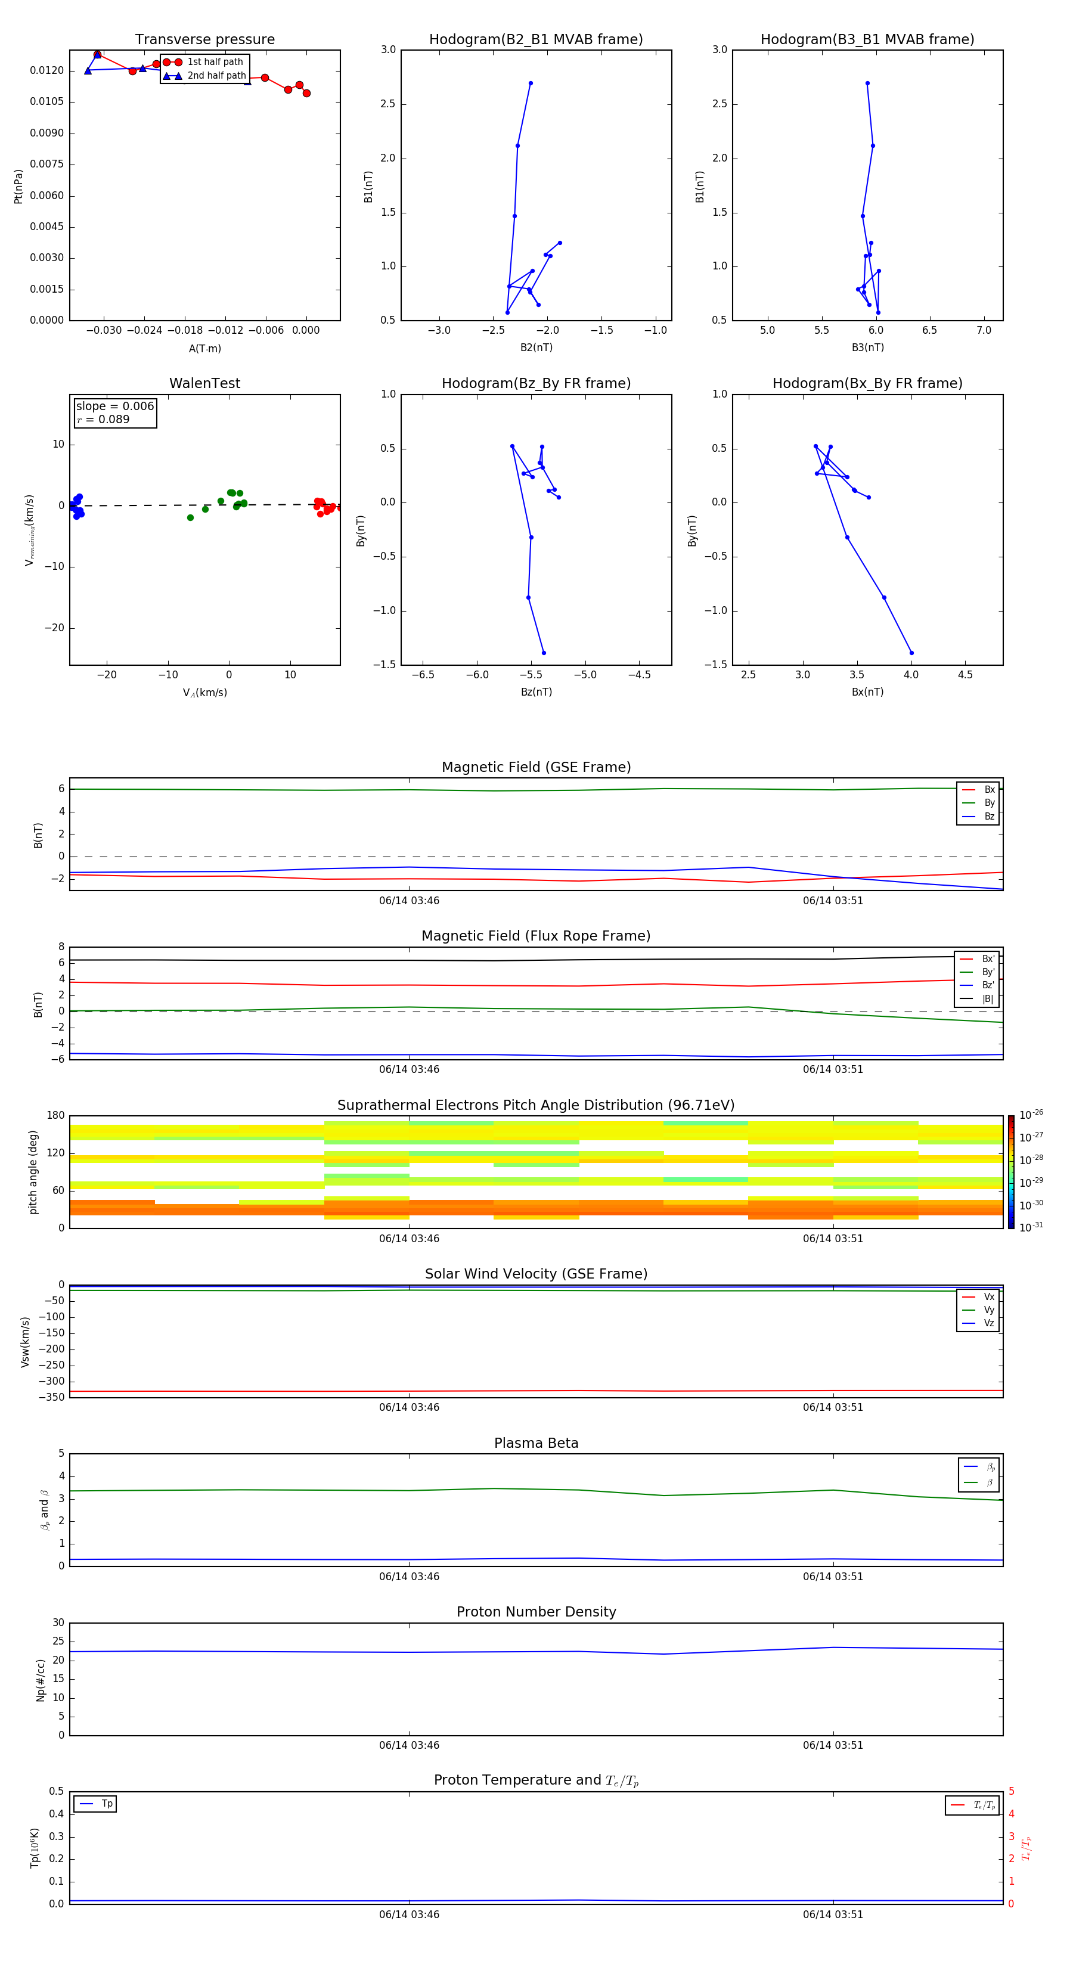1073x1967 pixels.
Task: Click the colorbar's bottom tick label 10^-31
Action: [x=1031, y=1227]
